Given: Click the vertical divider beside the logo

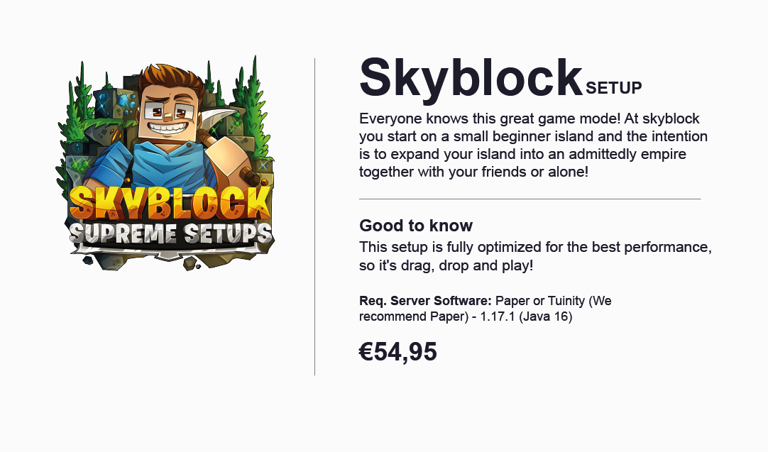Looking at the screenshot, I should [x=315, y=217].
